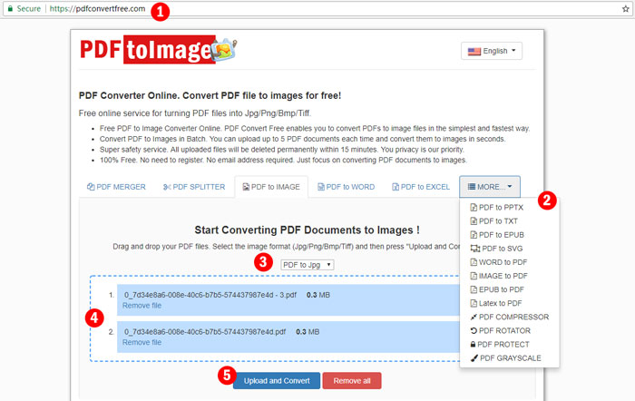Collapse the MORE... dropdown menu
Image resolution: width=635 pixels, height=401 pixels.
tap(490, 187)
